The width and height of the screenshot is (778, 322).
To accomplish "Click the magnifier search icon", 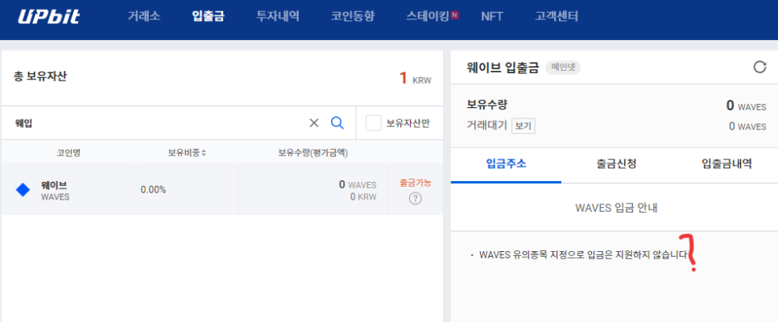I will 337,122.
